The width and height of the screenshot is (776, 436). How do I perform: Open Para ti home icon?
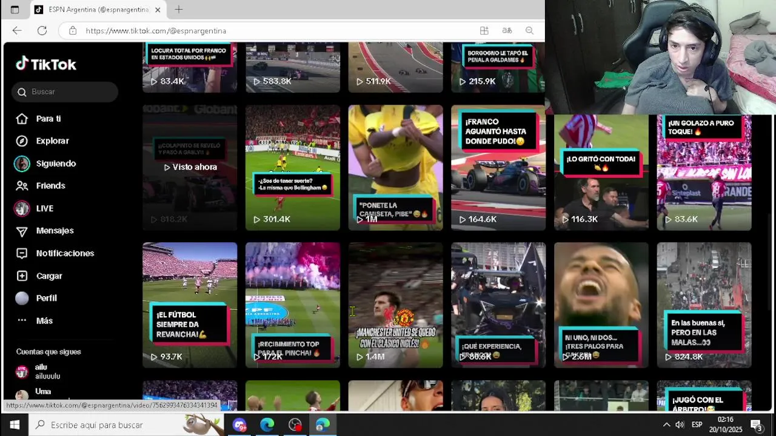[x=22, y=119]
